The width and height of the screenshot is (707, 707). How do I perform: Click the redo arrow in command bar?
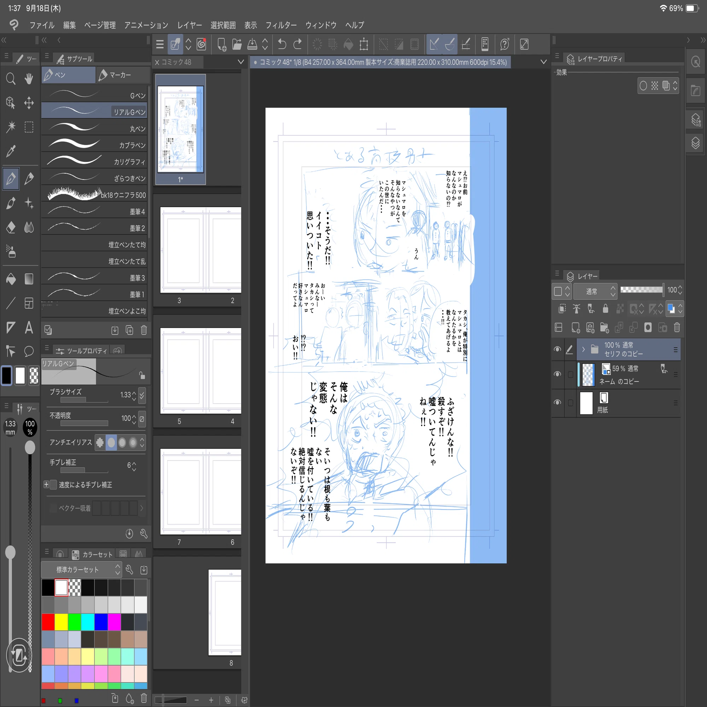coord(298,44)
